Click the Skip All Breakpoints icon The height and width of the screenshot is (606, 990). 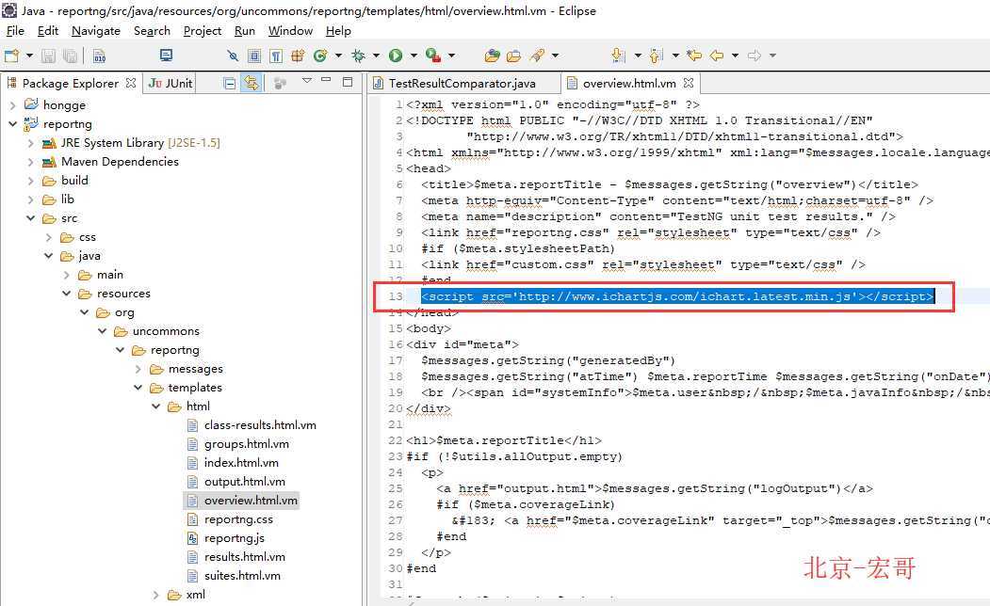(x=233, y=56)
